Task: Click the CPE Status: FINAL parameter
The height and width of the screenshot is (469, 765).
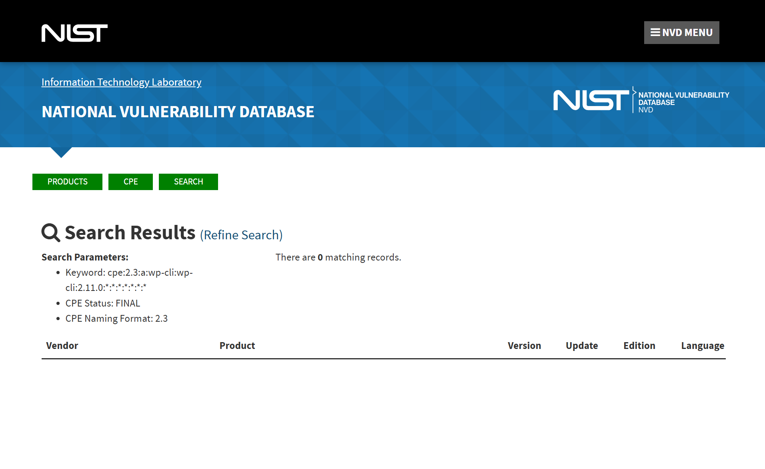Action: 102,303
